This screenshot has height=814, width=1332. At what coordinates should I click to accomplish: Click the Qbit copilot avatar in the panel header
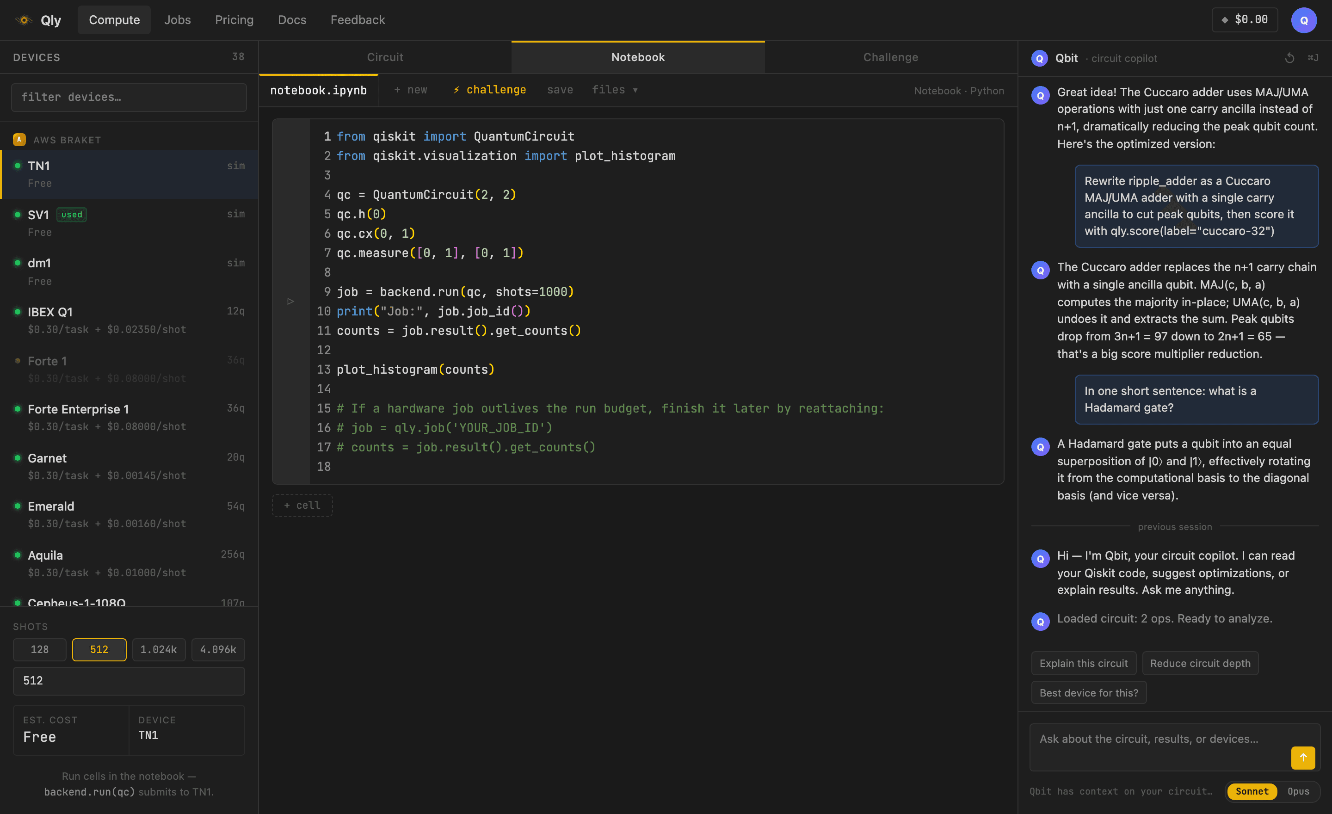(1039, 58)
